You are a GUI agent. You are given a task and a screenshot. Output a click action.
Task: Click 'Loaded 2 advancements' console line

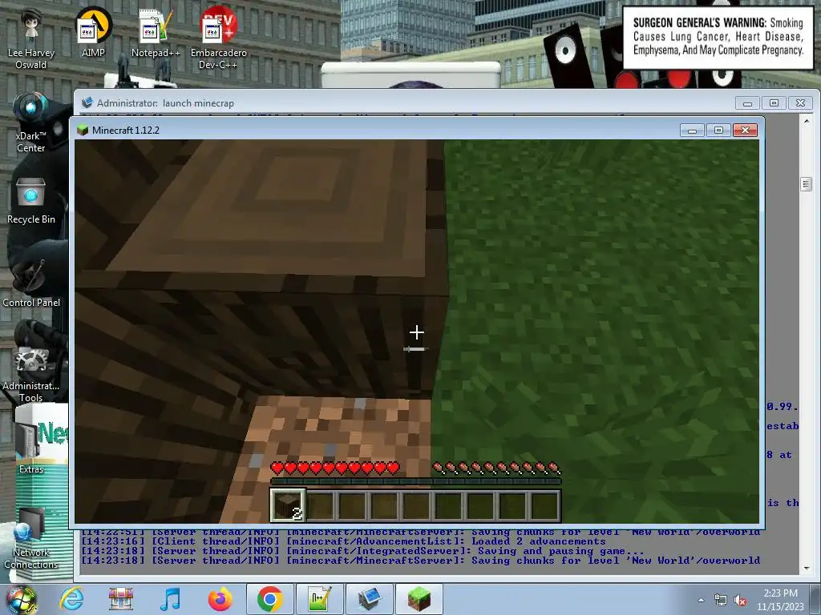click(343, 541)
